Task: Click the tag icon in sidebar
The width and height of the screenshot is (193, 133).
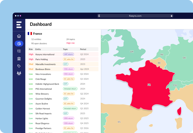Action: (x=19, y=66)
